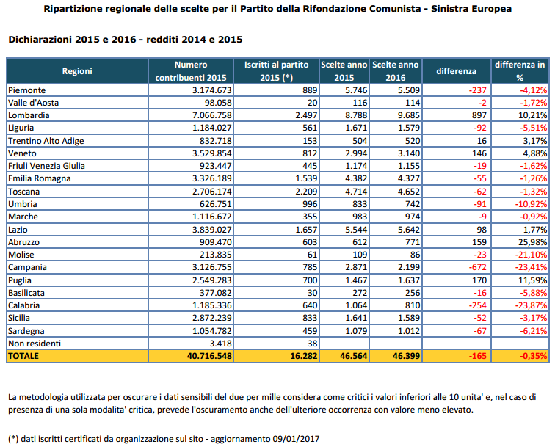Click the 'Numero contribuenti 2015' header
Image resolution: width=555 pixels, height=447 pixels.
(x=191, y=71)
